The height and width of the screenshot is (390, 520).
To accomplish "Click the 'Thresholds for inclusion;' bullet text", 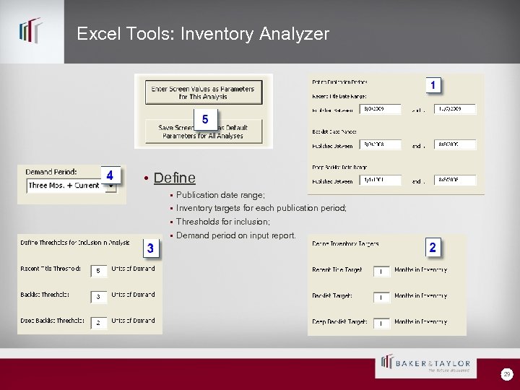I will [223, 222].
